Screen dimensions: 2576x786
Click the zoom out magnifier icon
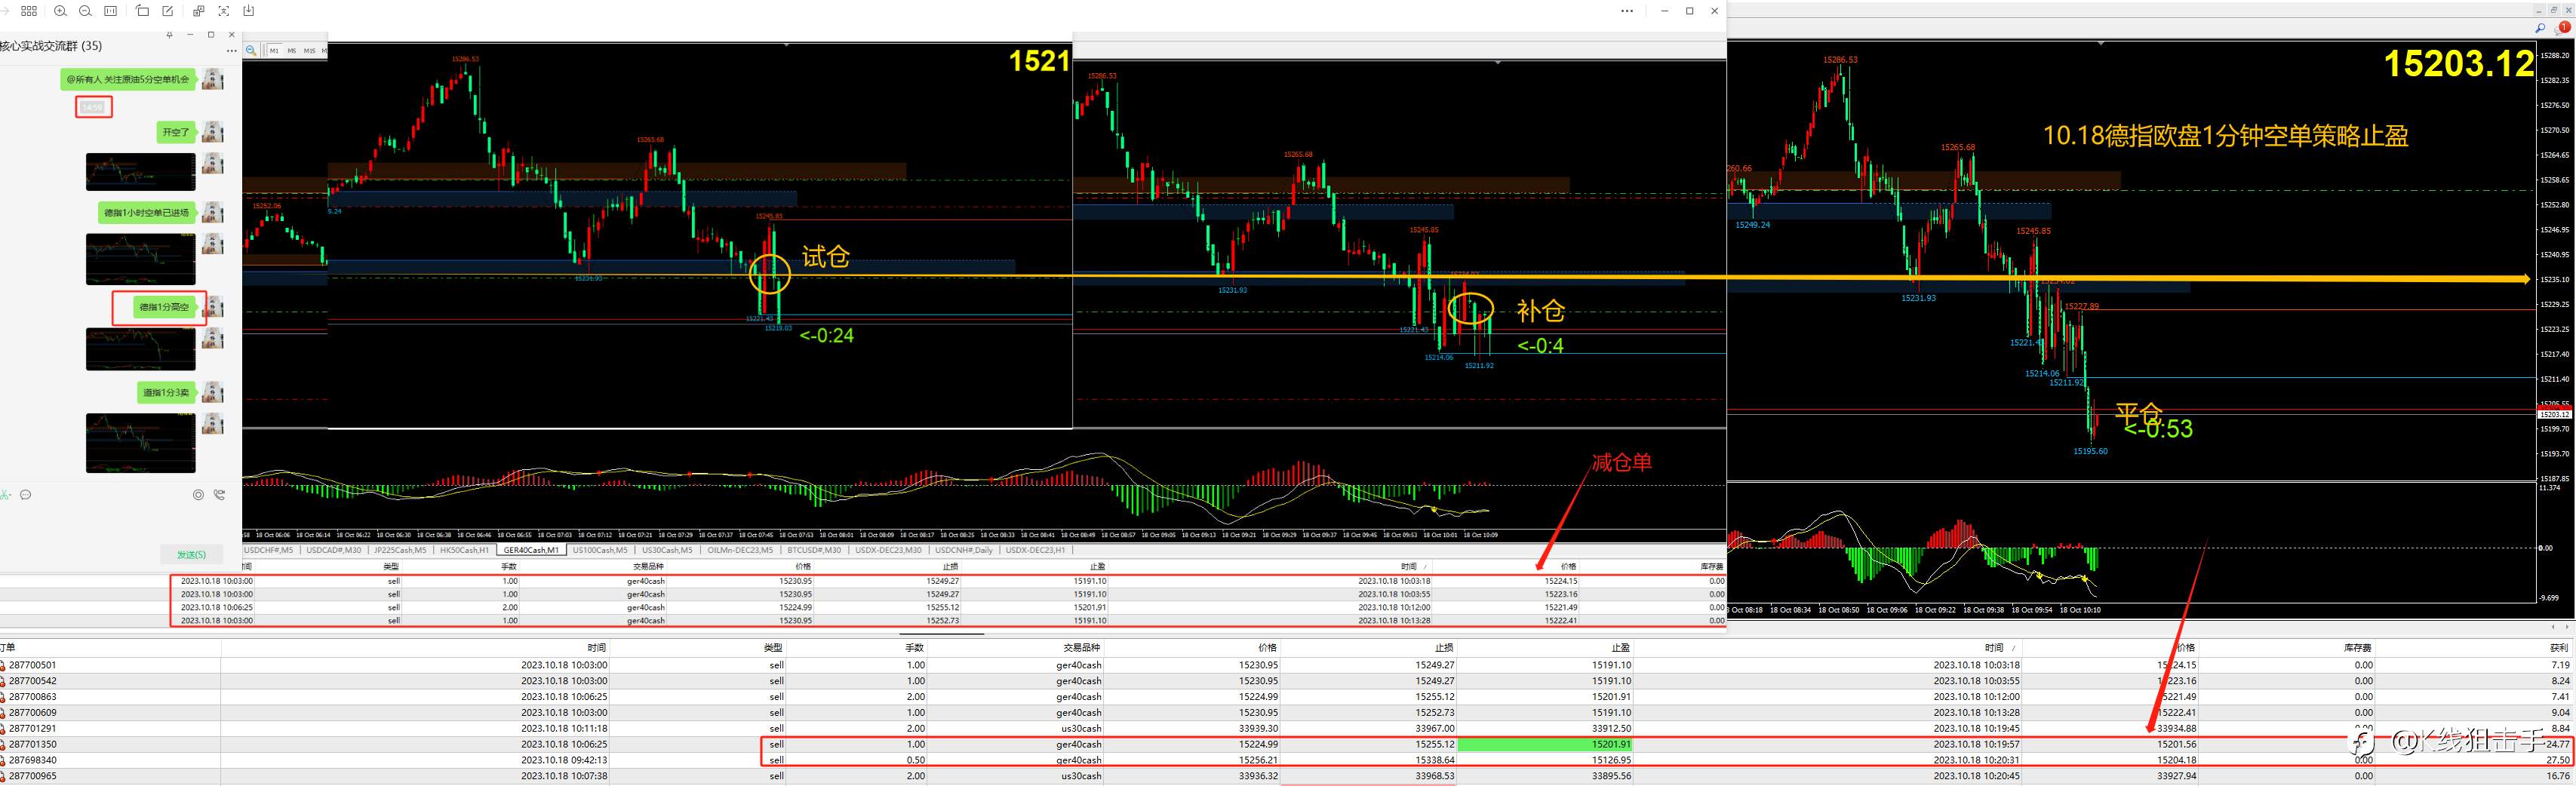click(x=85, y=11)
